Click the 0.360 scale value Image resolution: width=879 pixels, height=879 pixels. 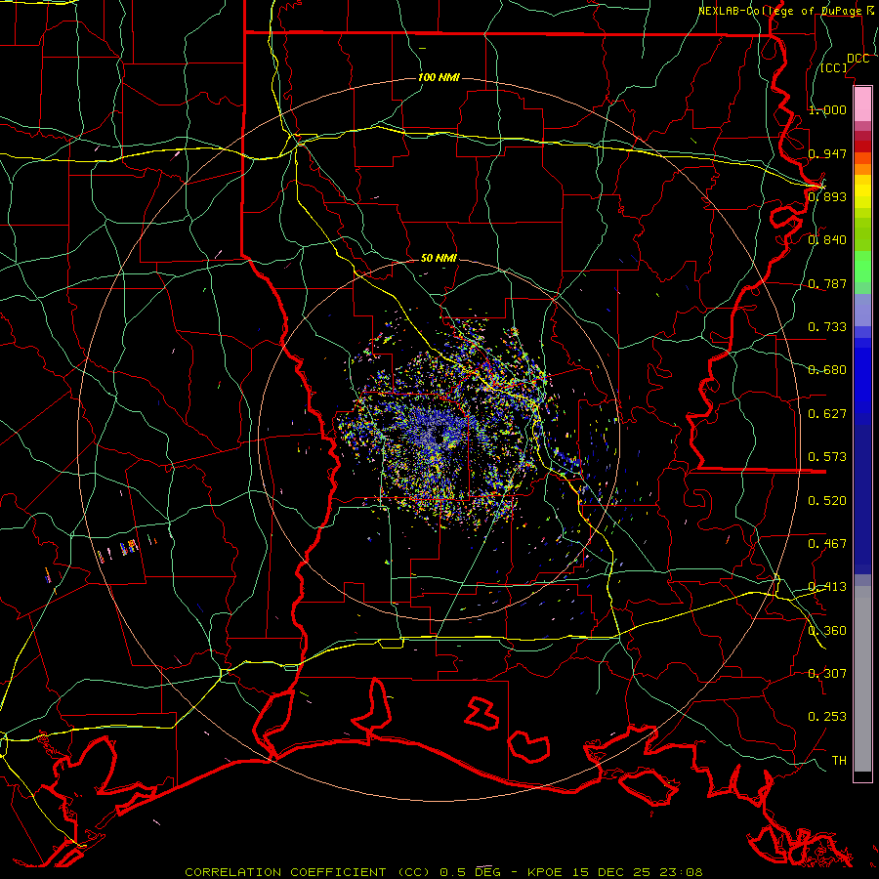[827, 631]
